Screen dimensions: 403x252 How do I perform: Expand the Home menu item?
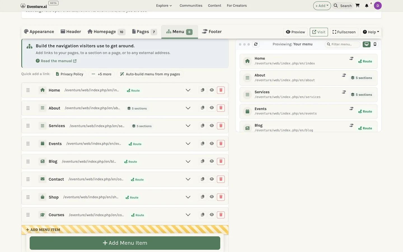click(x=188, y=90)
